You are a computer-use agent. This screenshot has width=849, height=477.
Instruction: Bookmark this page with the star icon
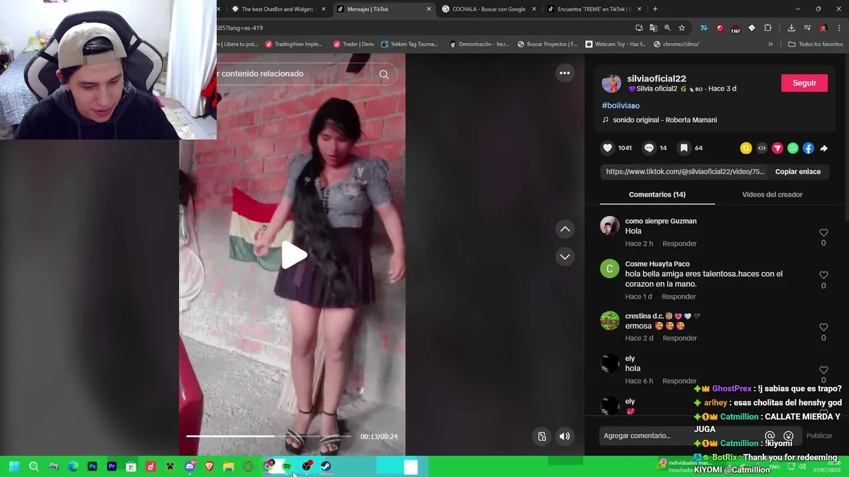click(x=682, y=28)
